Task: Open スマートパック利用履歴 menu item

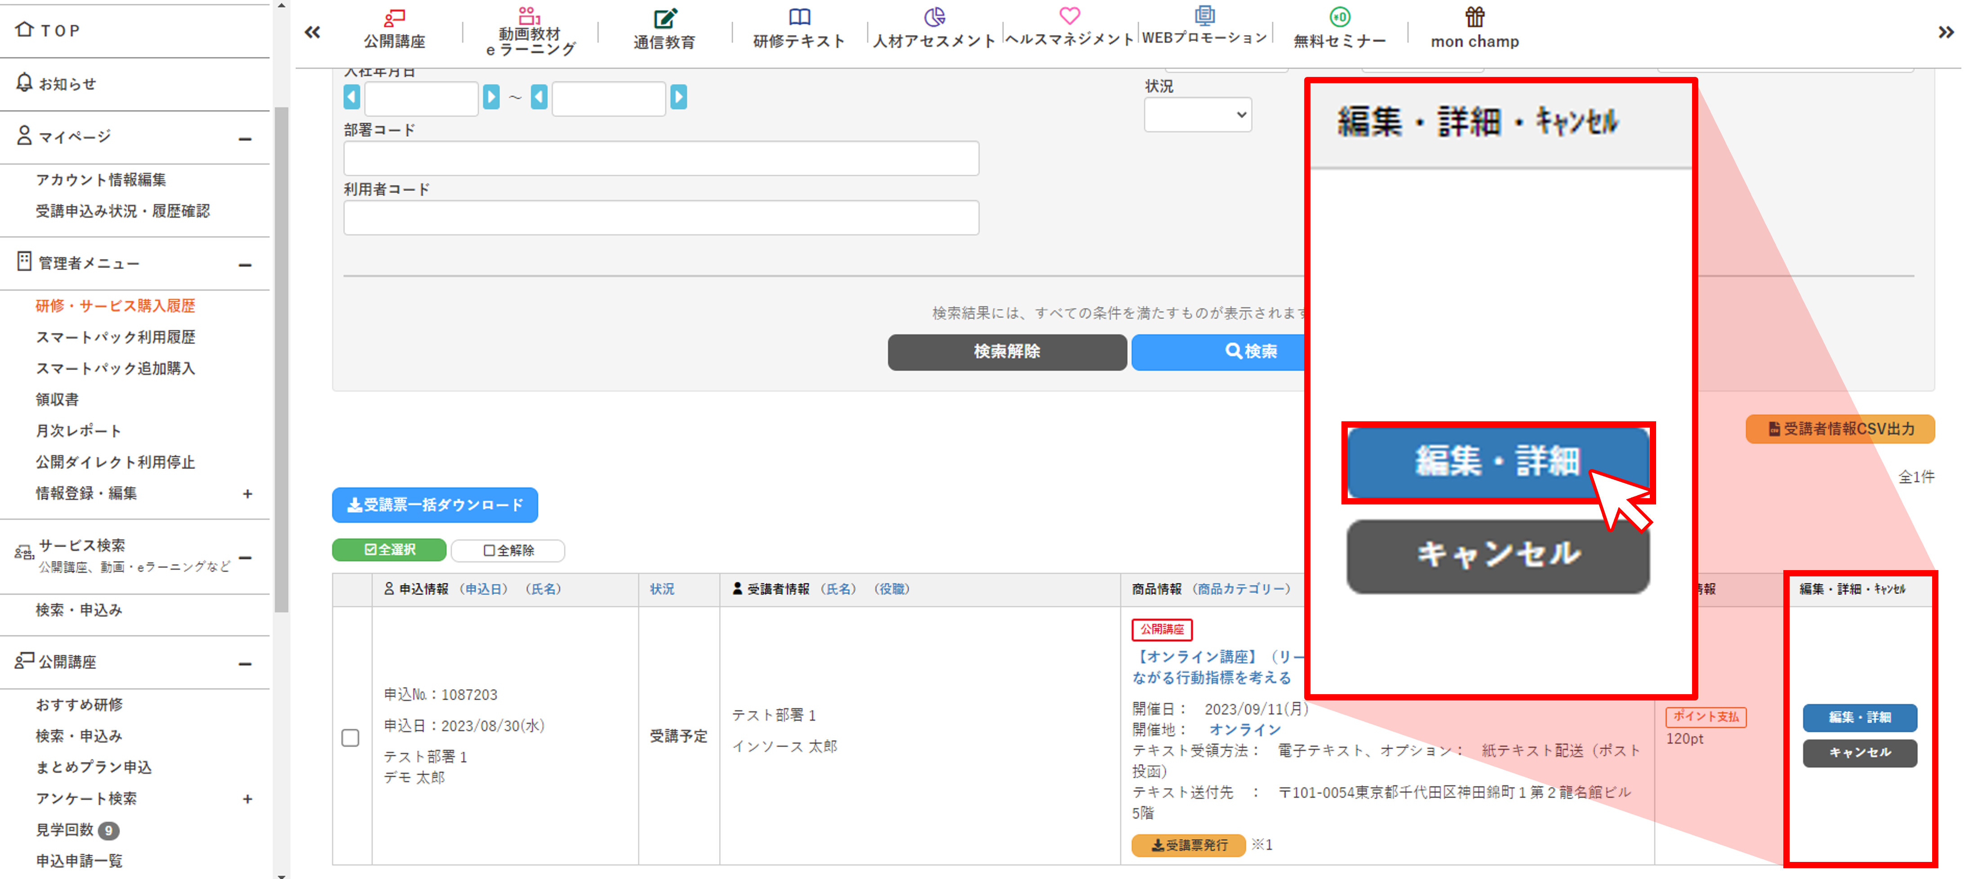Action: click(x=115, y=337)
